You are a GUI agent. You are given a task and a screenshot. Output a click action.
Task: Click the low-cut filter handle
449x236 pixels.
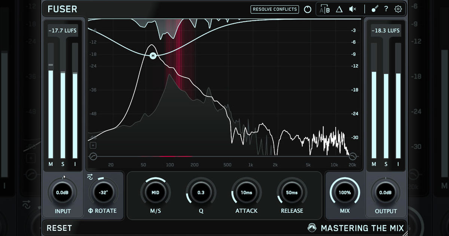tap(93, 156)
